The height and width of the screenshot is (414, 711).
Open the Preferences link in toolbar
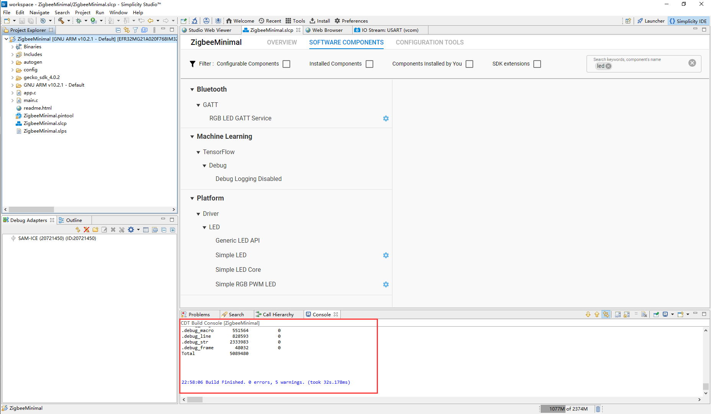351,21
